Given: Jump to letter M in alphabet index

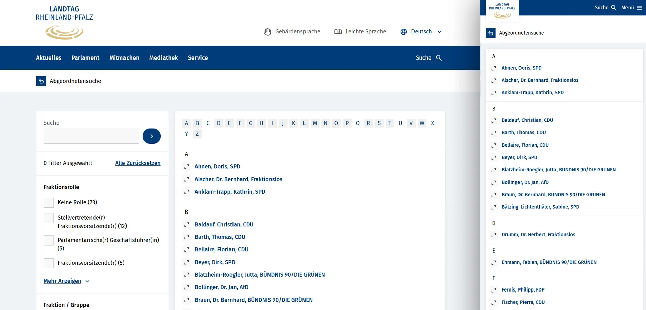Looking at the screenshot, I should 315,123.
